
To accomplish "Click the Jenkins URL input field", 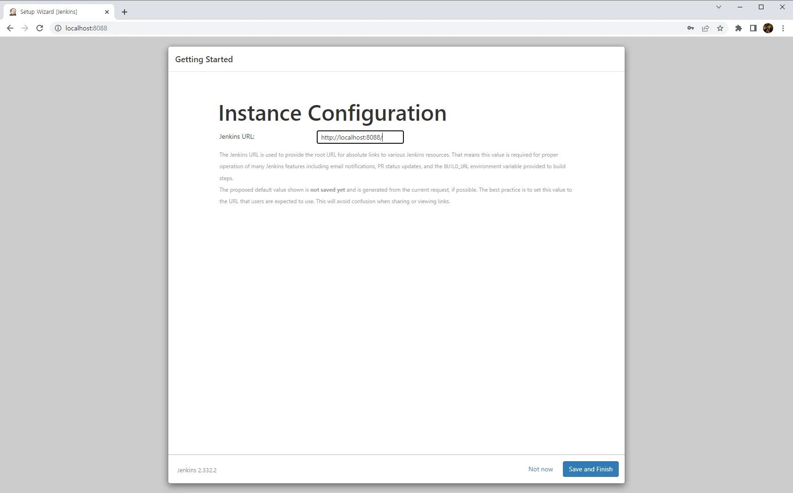I will 360,137.
